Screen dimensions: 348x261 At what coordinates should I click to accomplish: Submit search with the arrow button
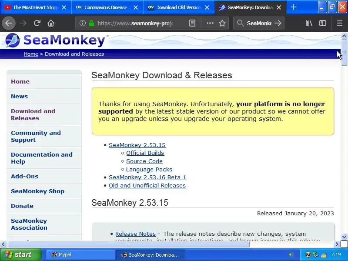[x=278, y=23]
